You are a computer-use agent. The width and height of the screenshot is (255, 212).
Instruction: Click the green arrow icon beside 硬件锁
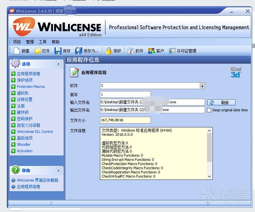13,112
